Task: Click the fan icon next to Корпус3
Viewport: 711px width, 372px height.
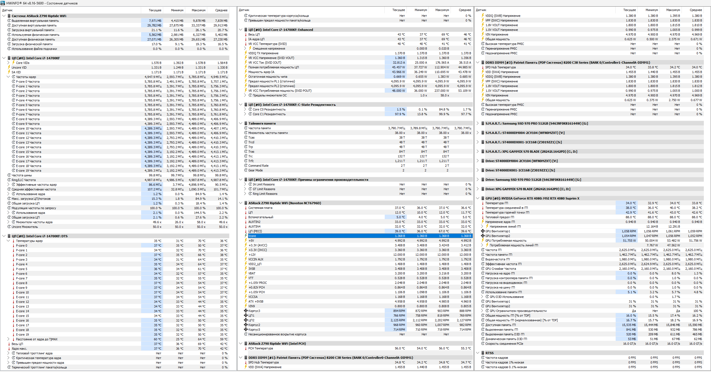Action: point(246,311)
